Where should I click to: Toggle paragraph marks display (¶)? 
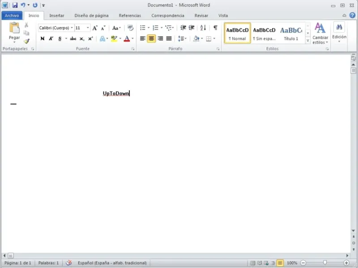point(215,28)
